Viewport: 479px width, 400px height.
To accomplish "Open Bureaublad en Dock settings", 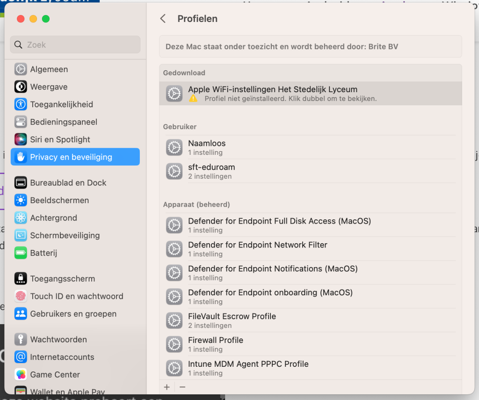I will 68,183.
